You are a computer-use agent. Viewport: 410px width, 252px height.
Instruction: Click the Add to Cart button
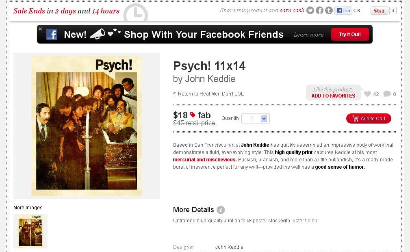369,119
